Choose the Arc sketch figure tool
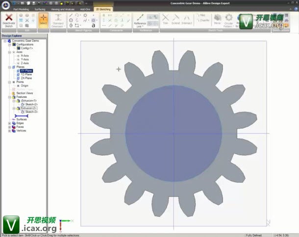 coord(76,15)
